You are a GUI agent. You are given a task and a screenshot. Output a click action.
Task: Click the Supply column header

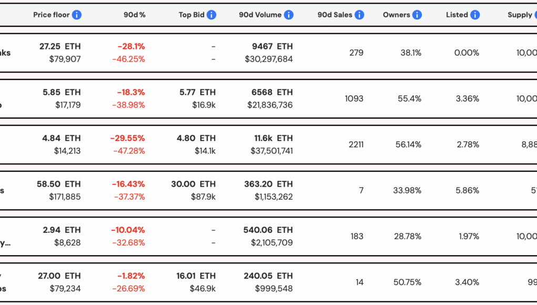(x=520, y=15)
